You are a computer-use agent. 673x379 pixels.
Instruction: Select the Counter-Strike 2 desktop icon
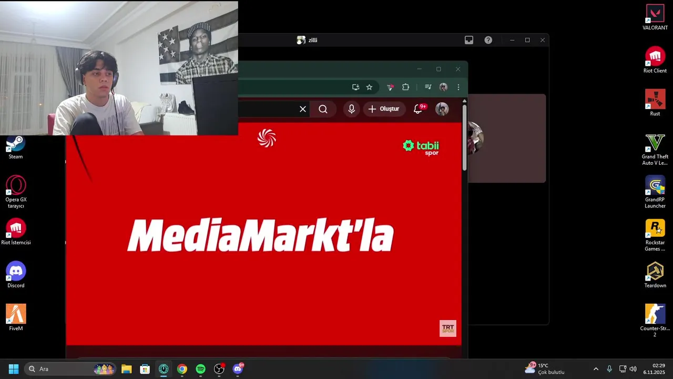[x=655, y=321]
